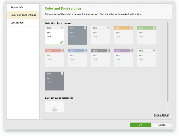Click the 'Custom color schemes:' heading

pyautogui.click(x=59, y=98)
